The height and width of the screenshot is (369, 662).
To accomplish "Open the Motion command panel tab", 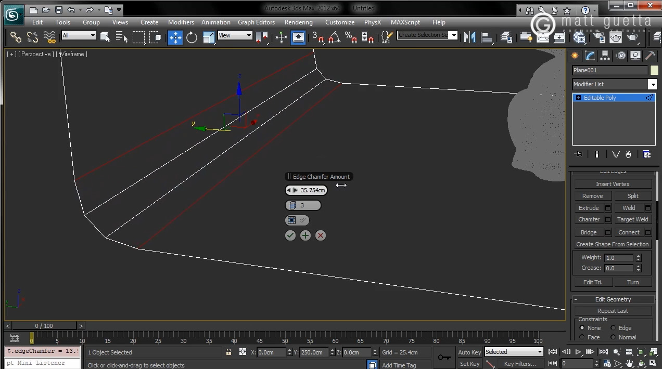I will point(621,56).
